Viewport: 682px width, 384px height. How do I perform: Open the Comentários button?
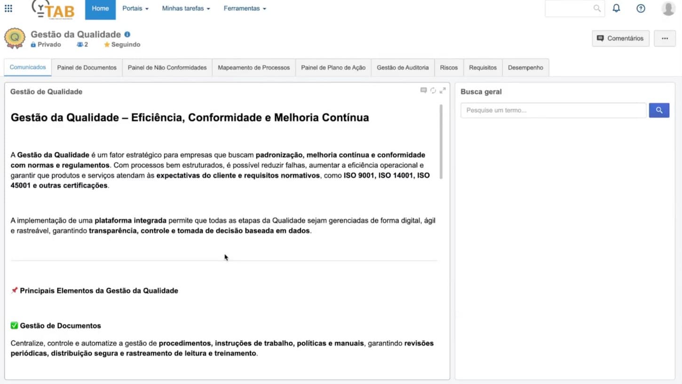pos(620,39)
